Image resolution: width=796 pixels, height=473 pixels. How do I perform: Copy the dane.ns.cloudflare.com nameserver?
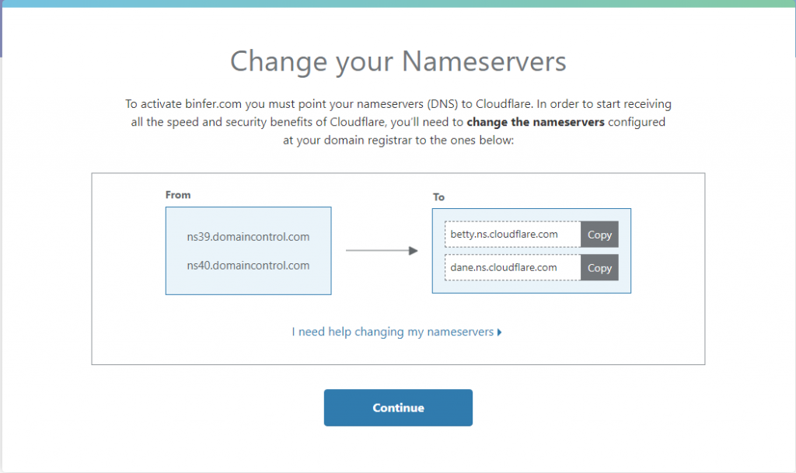click(599, 268)
